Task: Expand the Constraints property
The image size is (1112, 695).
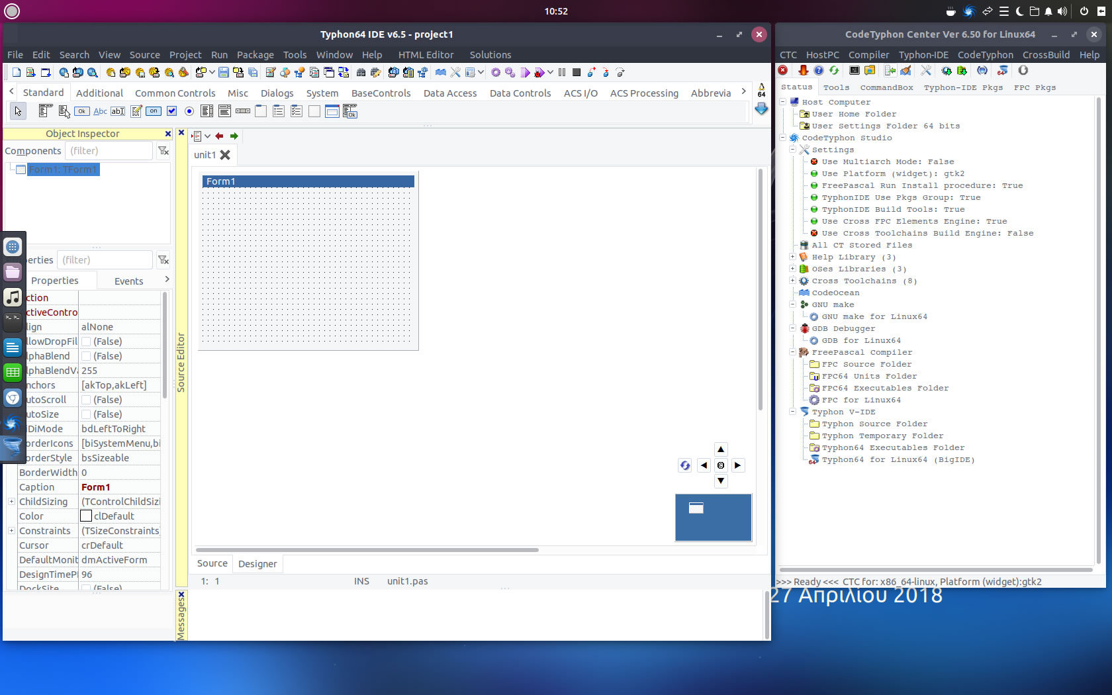Action: (x=11, y=531)
